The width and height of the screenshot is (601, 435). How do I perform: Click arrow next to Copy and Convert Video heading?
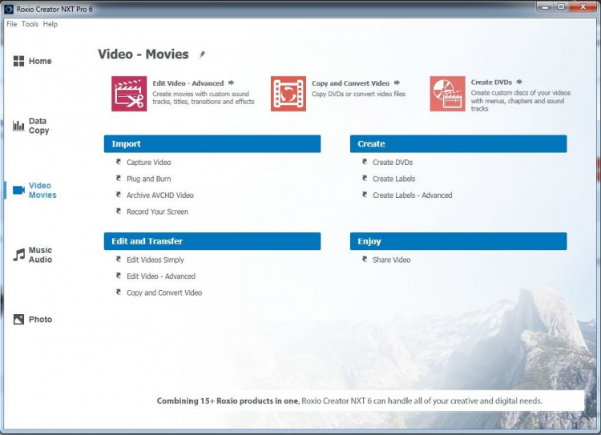point(397,83)
